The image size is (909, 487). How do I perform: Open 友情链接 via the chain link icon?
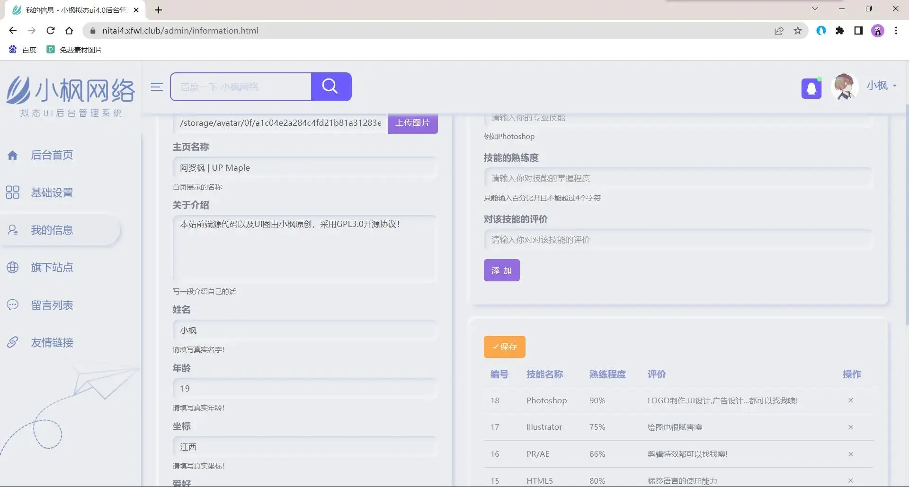coord(13,342)
